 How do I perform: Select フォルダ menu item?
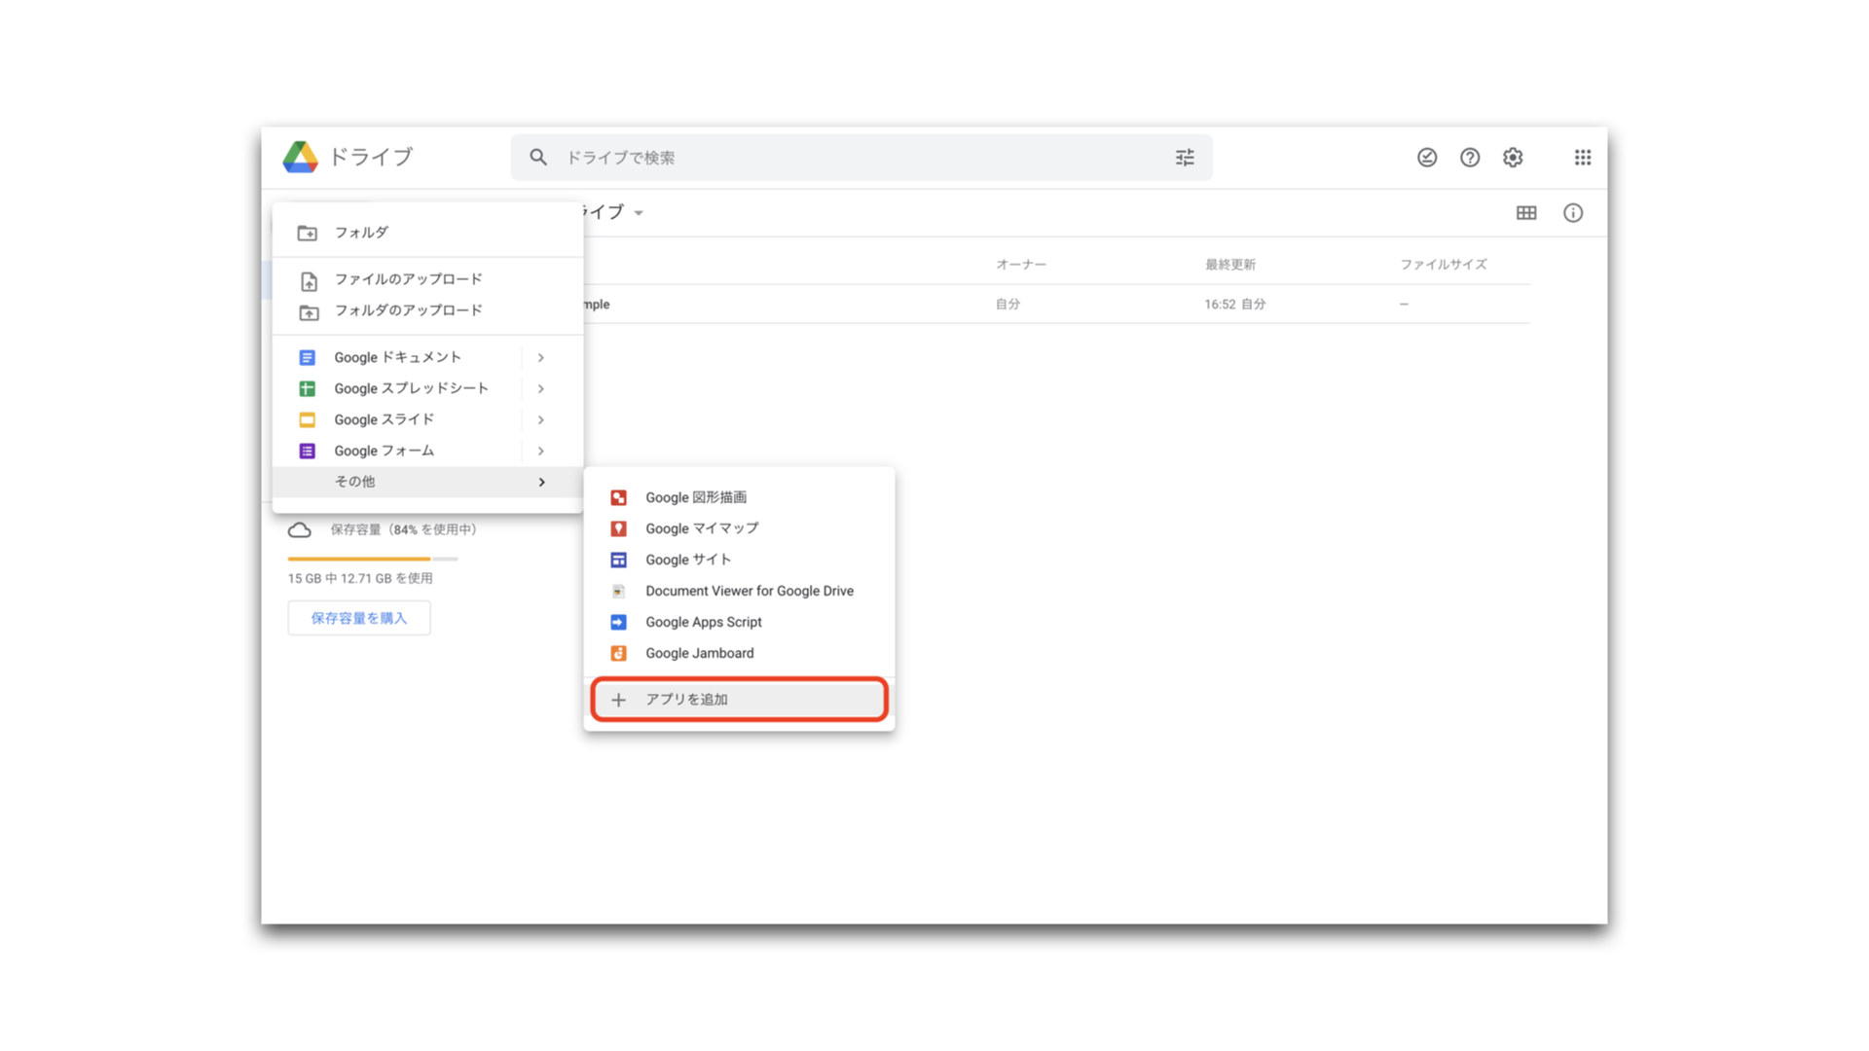point(428,233)
